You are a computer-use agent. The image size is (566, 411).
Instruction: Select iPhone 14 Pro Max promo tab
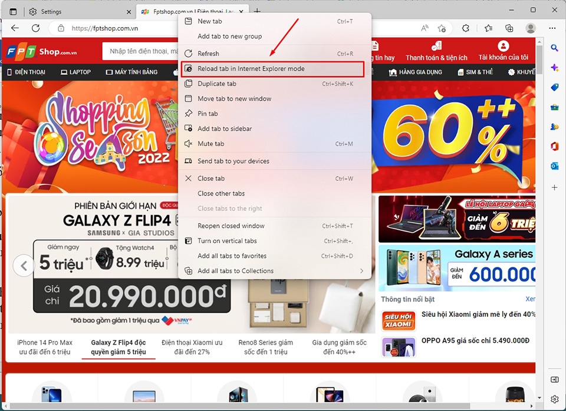point(45,347)
